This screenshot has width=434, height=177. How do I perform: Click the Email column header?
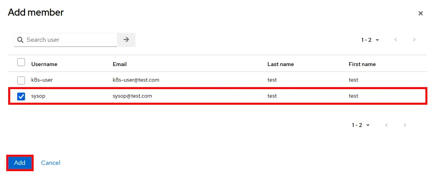(120, 64)
